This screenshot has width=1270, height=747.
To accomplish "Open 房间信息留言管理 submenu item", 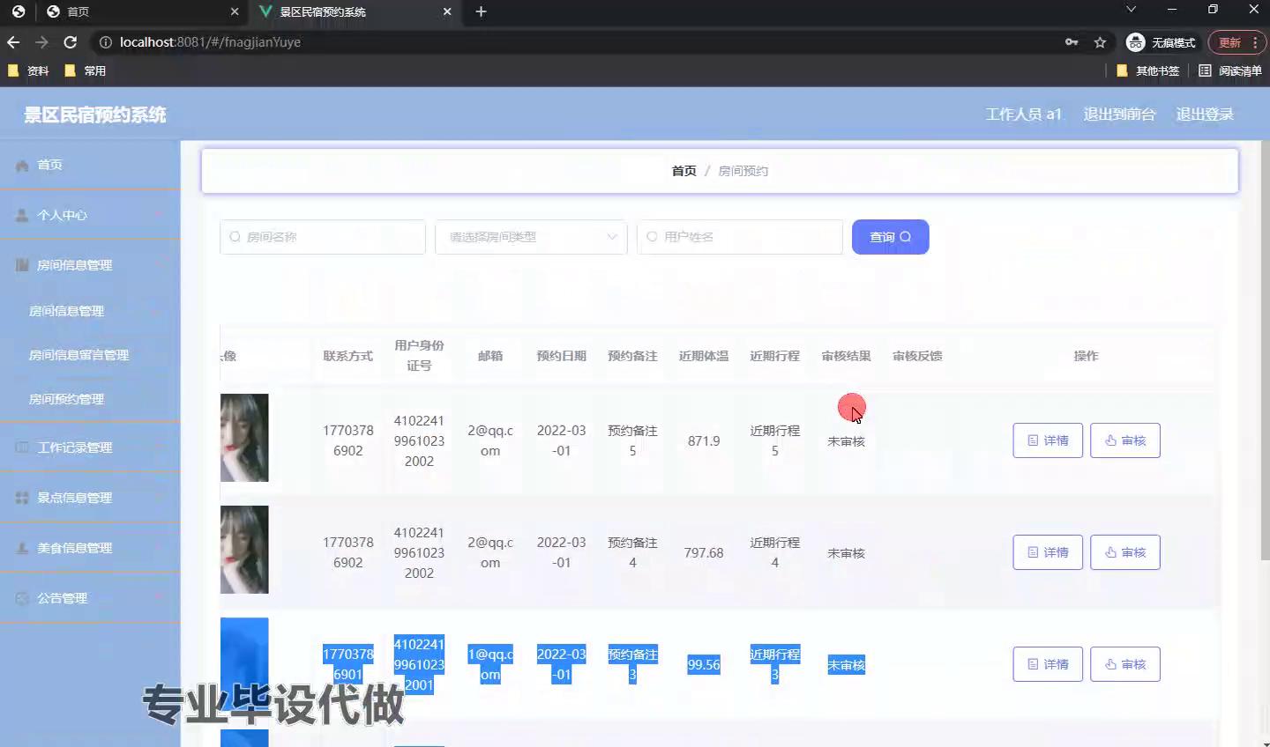I will [79, 355].
